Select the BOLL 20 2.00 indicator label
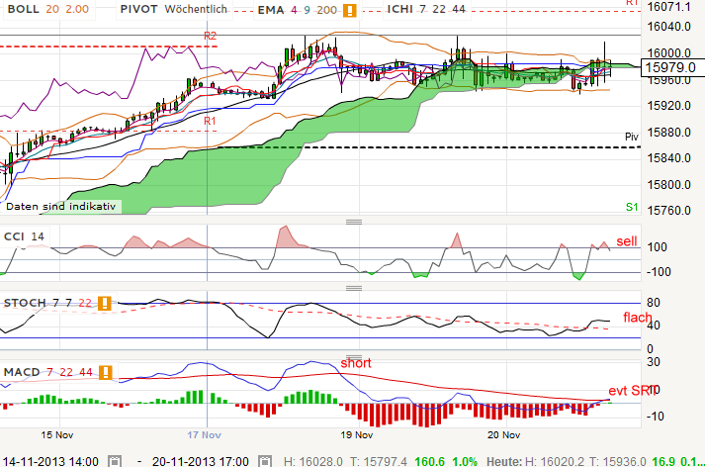Viewport: 705px width, 467px height. 48,9
